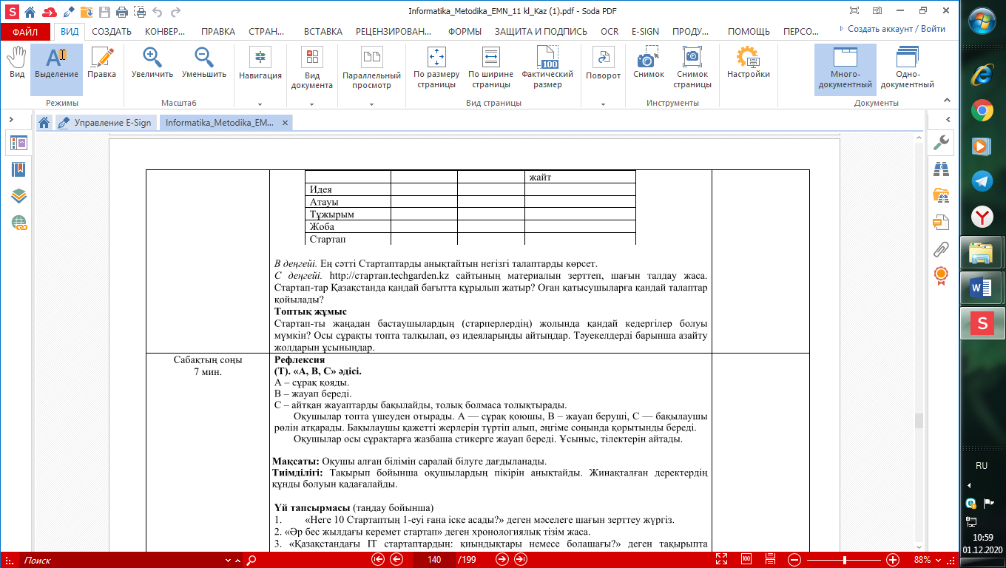Switch to Правка edit mode

tap(101, 64)
